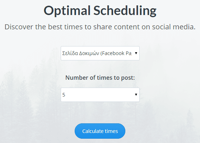Click the word 'Discover' in the subtitle

[x=19, y=27]
